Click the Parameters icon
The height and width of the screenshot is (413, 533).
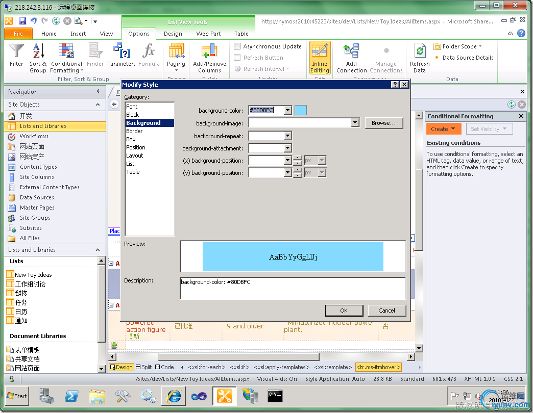tap(122, 55)
